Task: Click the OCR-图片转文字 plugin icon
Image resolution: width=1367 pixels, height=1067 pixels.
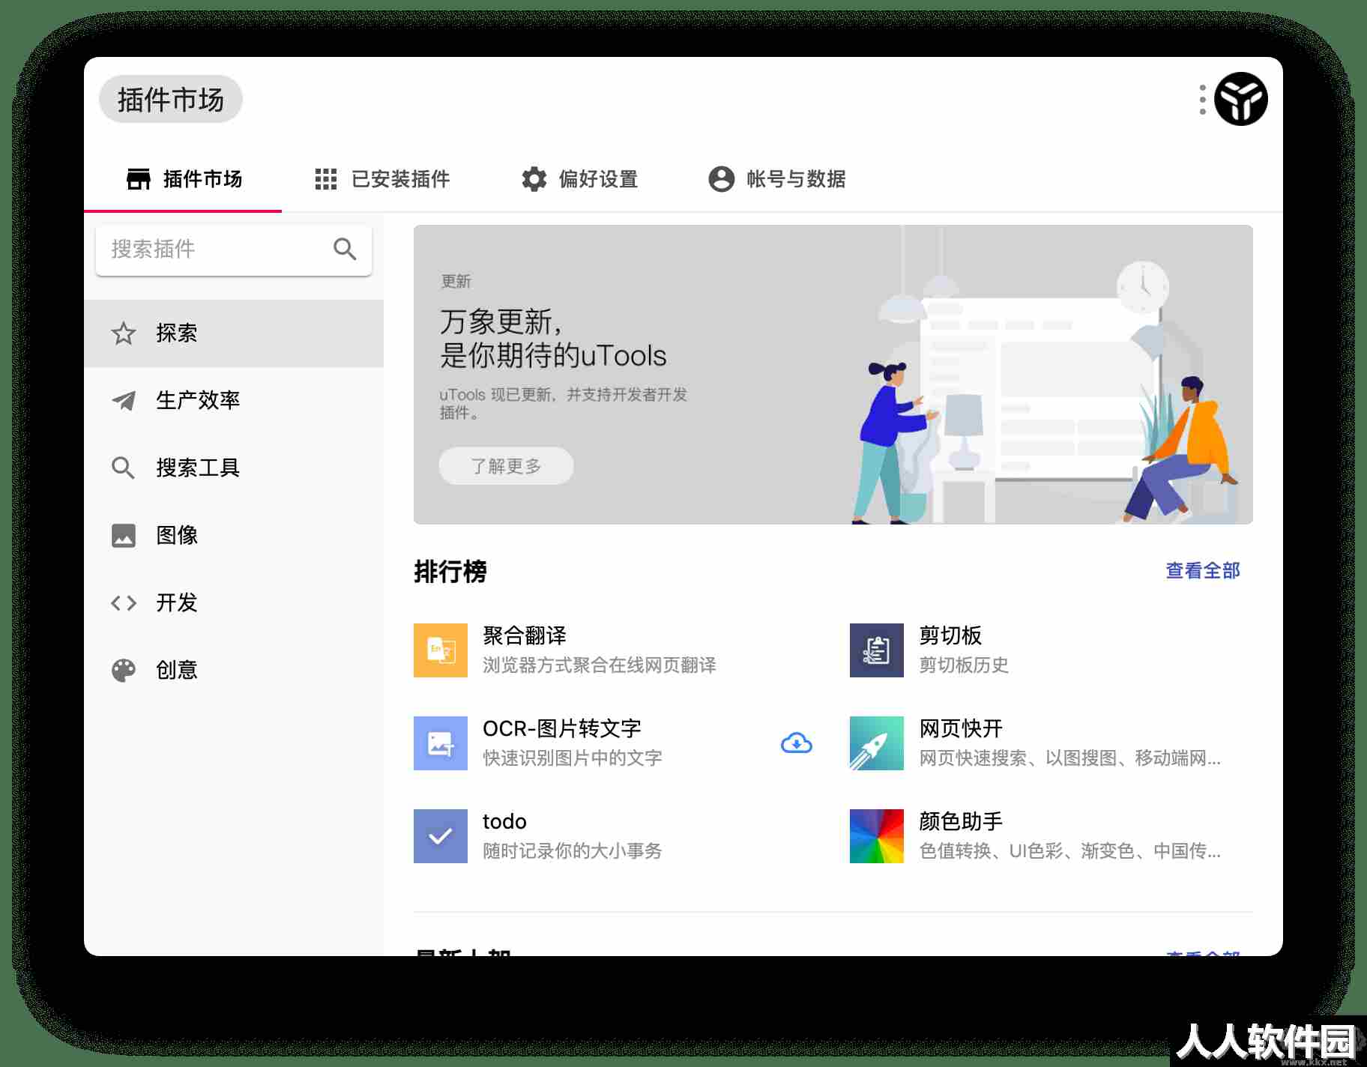Action: [441, 743]
